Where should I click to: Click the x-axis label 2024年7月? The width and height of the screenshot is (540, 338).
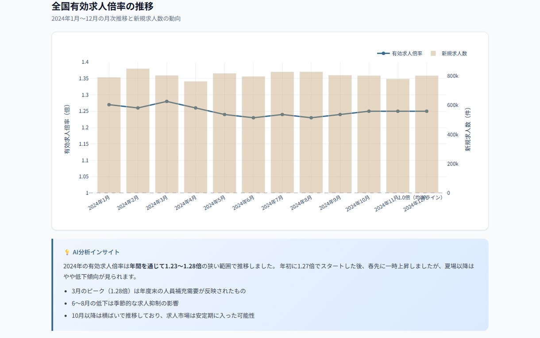[272, 203]
